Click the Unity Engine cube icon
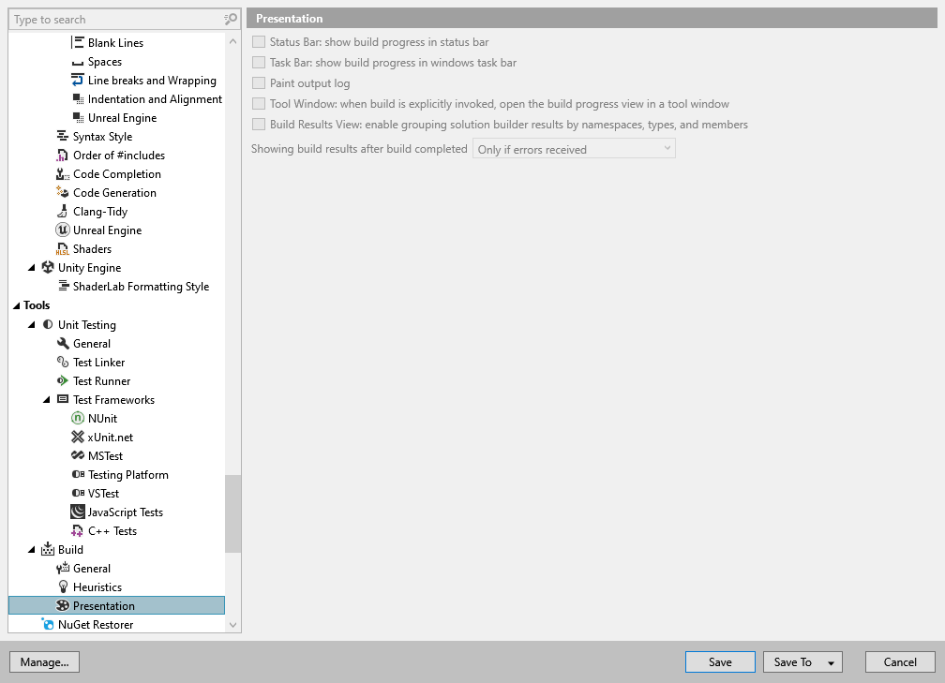 click(x=48, y=267)
